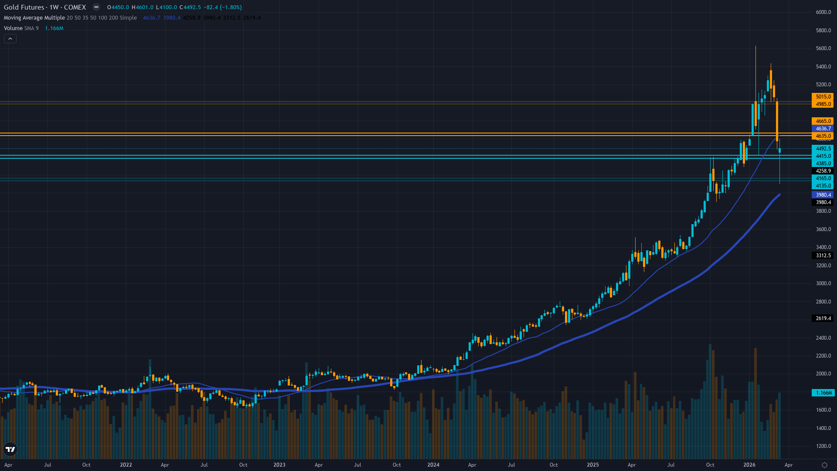The height and width of the screenshot is (471, 837).
Task: Select the cyan 4135.0 price axis label
Action: click(823, 186)
